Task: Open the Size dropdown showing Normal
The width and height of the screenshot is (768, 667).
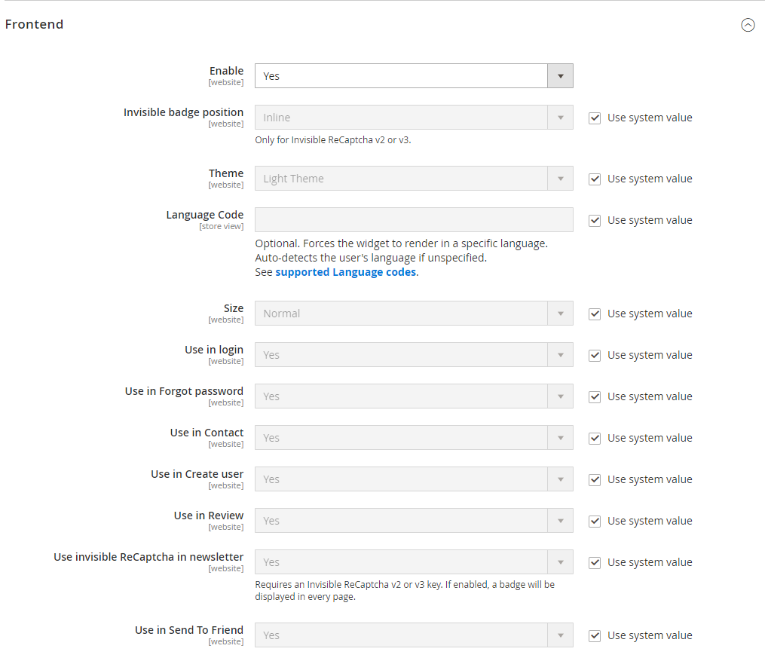Action: [x=414, y=314]
